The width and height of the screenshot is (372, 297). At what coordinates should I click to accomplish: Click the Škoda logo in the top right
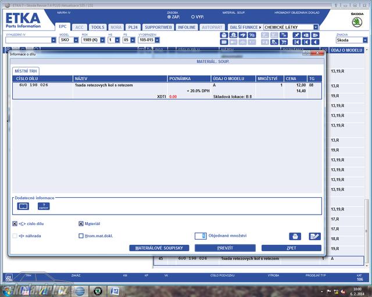click(357, 23)
